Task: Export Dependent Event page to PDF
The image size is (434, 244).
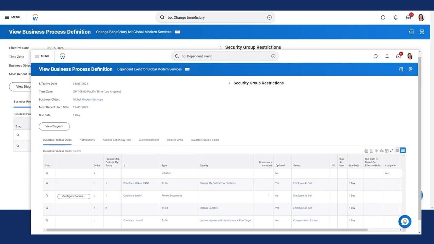Action: pyautogui.click(x=411, y=69)
